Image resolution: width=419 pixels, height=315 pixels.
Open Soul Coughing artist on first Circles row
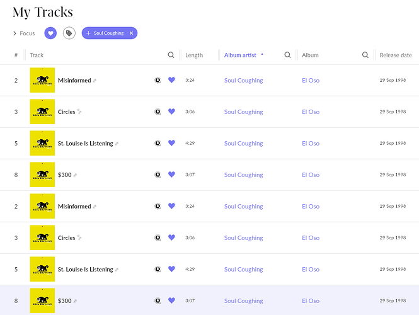(243, 112)
